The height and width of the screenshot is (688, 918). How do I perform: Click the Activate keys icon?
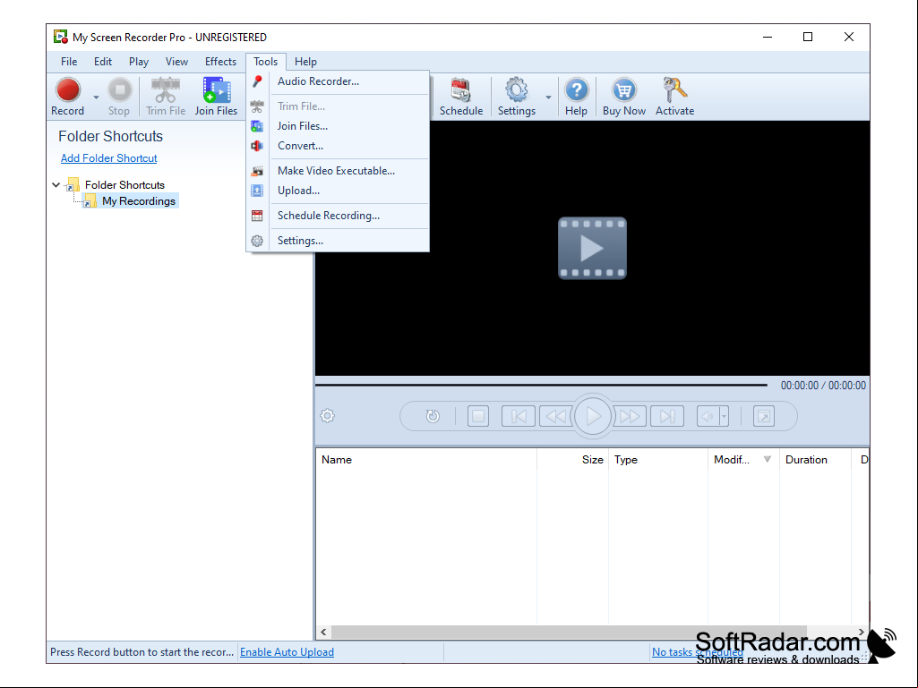pos(674,90)
